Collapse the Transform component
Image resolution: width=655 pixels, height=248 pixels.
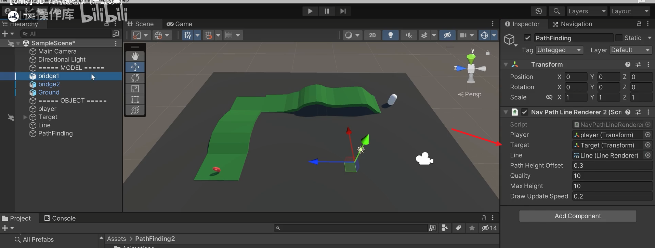click(506, 64)
